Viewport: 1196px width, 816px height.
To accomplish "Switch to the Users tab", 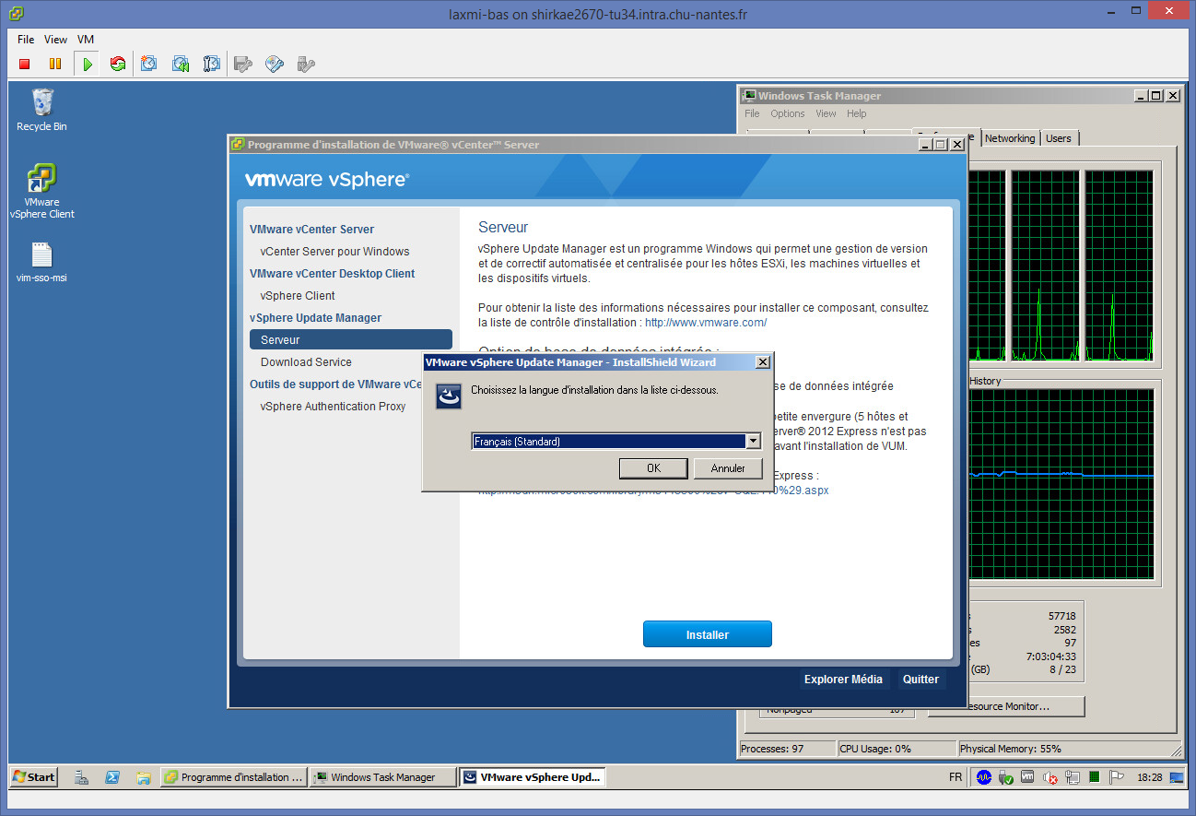I will tap(1059, 138).
